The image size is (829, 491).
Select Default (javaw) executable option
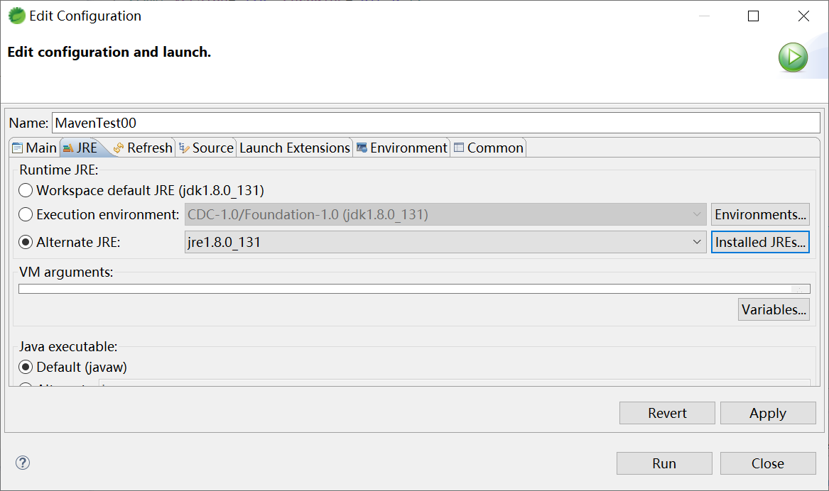tap(26, 367)
